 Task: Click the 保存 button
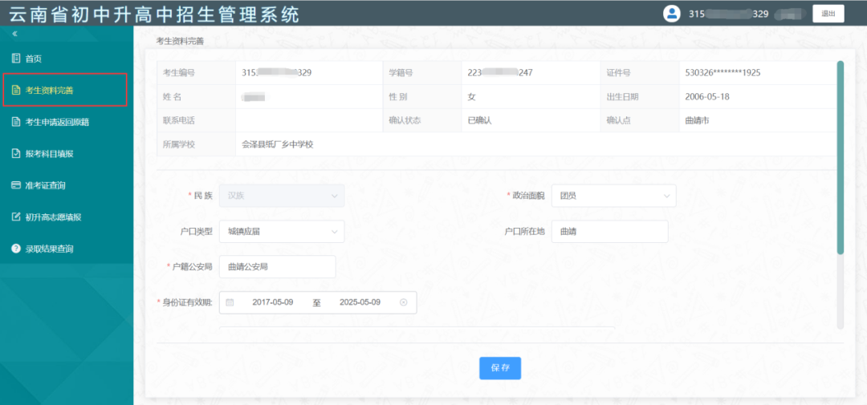[500, 368]
